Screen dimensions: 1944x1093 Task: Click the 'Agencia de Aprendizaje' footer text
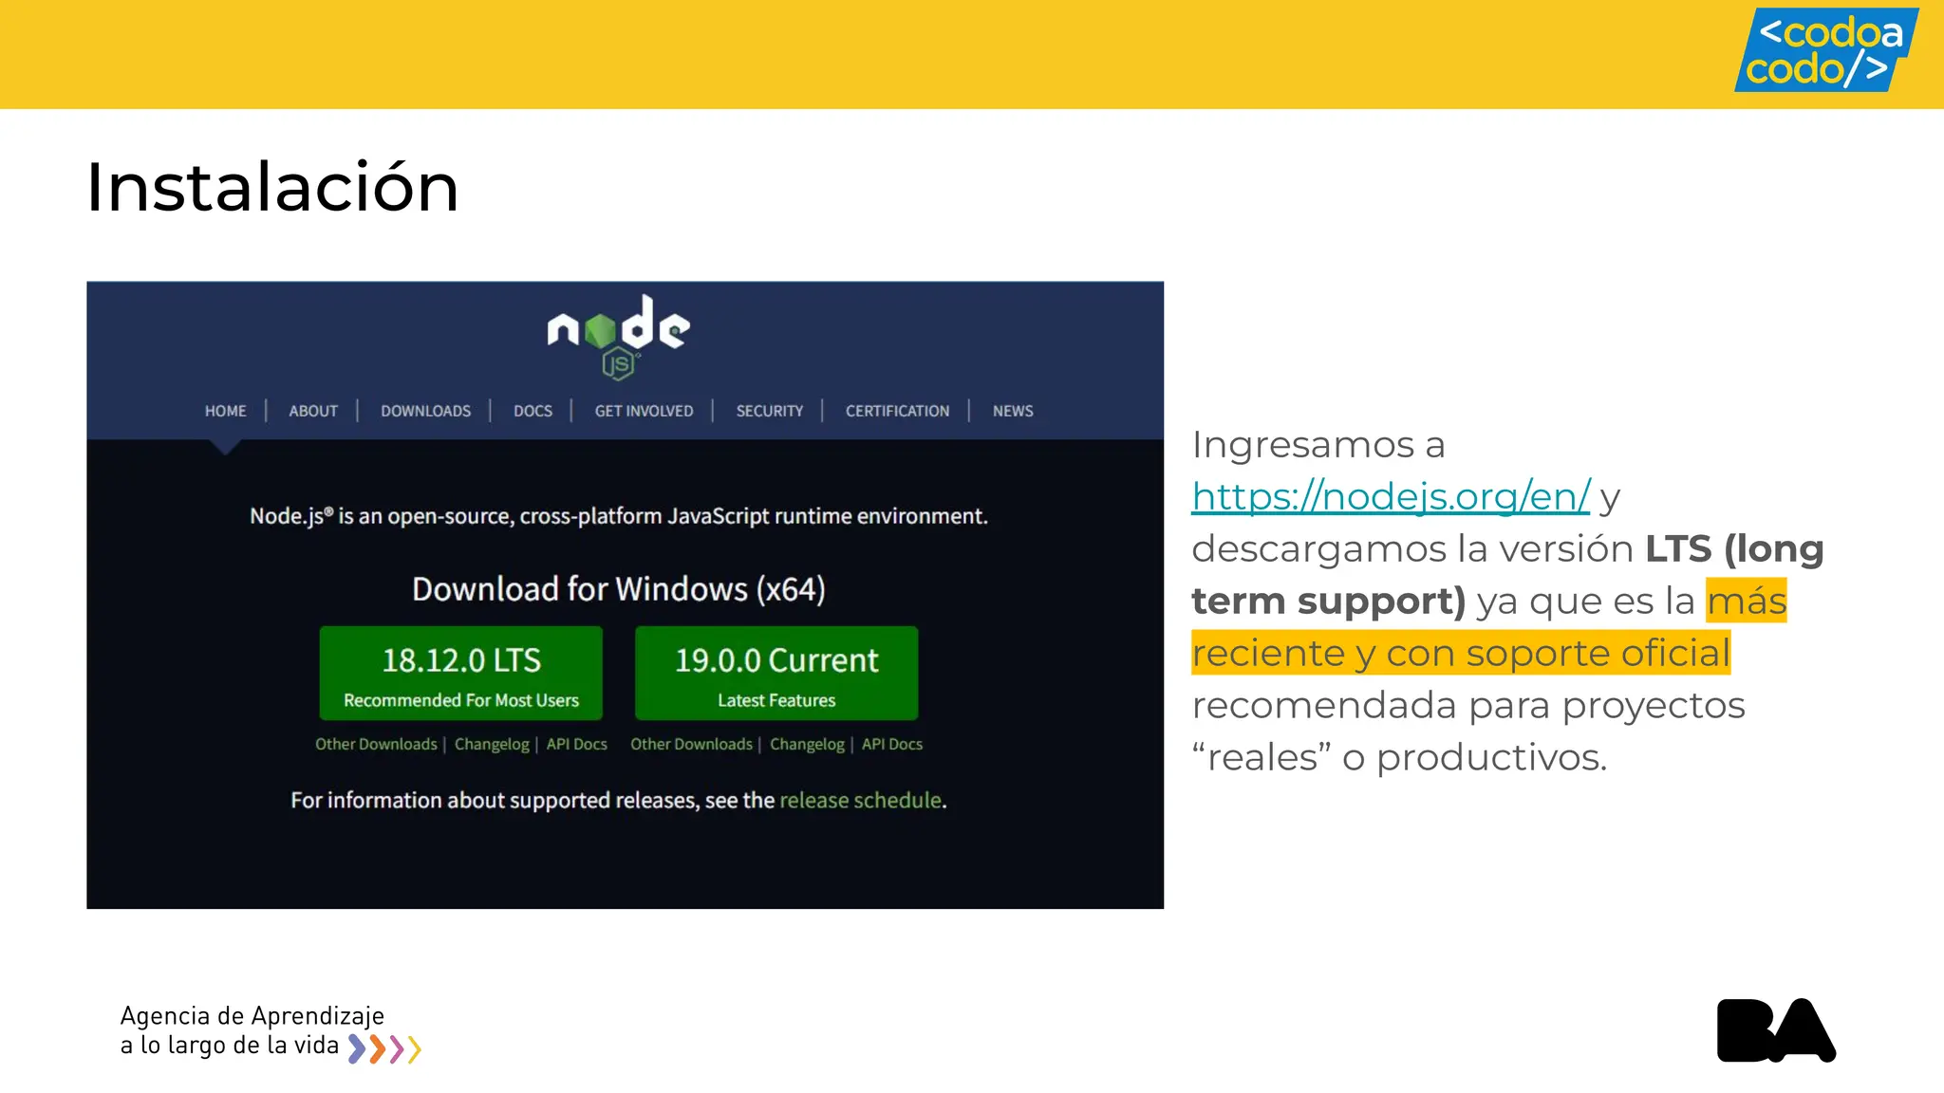click(x=252, y=1016)
